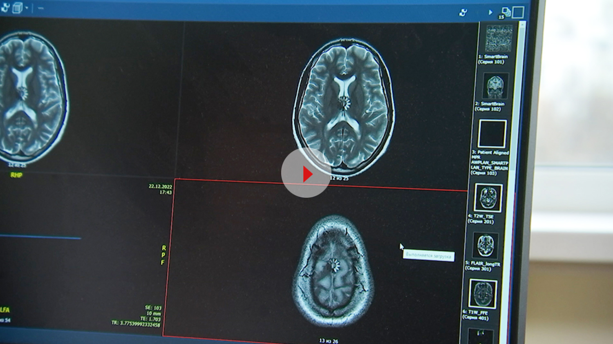Open the dropdown arrow beside the cube icon
The width and height of the screenshot is (613, 344).
click(27, 8)
